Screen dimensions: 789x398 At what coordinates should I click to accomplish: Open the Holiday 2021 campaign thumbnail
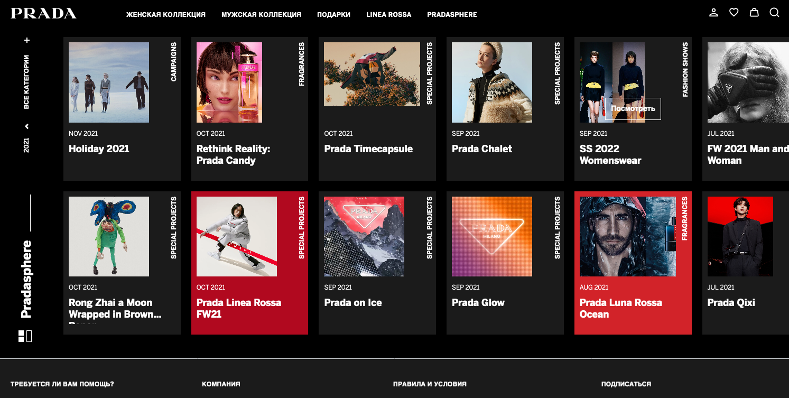109,82
